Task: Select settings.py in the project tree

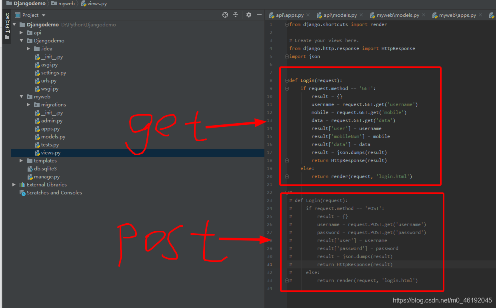Action: click(x=53, y=73)
